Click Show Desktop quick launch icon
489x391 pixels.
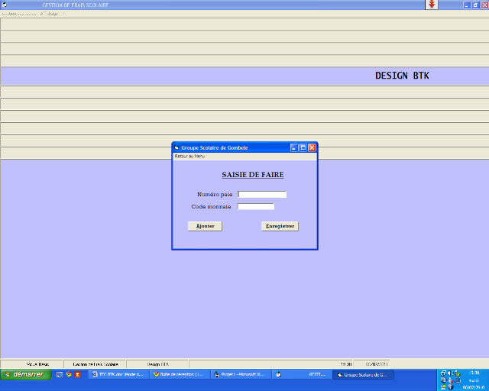pyautogui.click(x=60, y=374)
